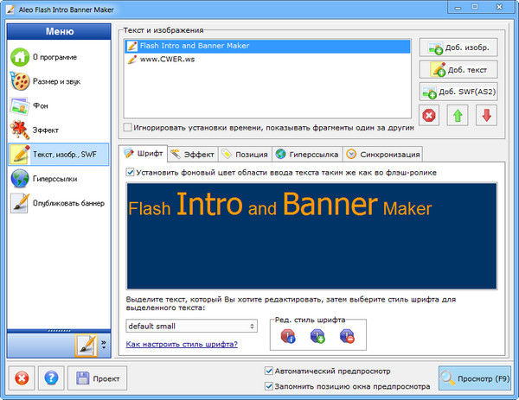
Task: Open 'Как настроить стиль шрифта?' link
Action: 182,345
